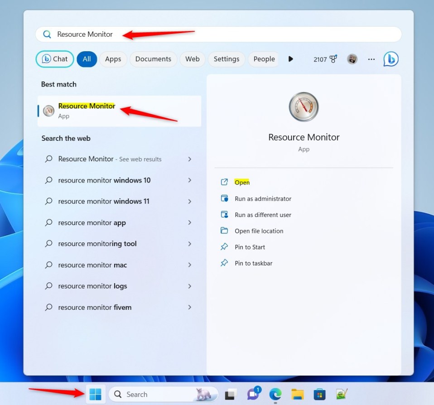Launch Microsoft Edge from the taskbar
This screenshot has width=434, height=405.
click(275, 394)
